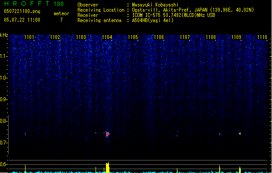Click the 1106 time marker
This screenshot has height=173, width=272.
coord(159,37)
